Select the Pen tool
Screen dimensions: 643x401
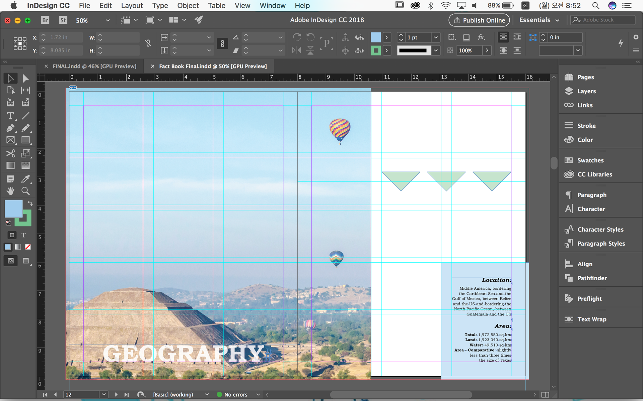click(10, 128)
